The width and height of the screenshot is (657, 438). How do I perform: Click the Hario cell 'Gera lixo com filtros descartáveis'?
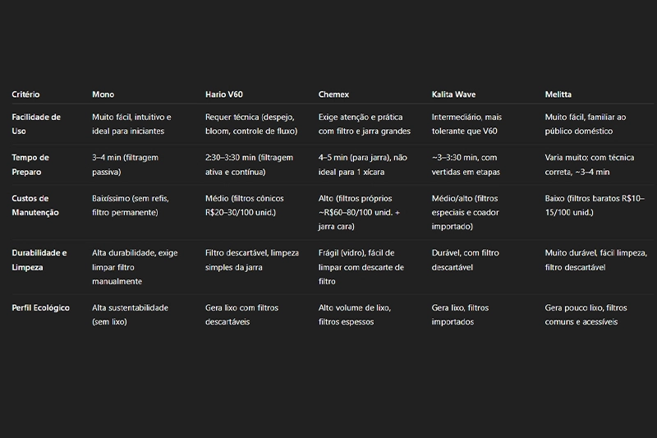tap(241, 315)
